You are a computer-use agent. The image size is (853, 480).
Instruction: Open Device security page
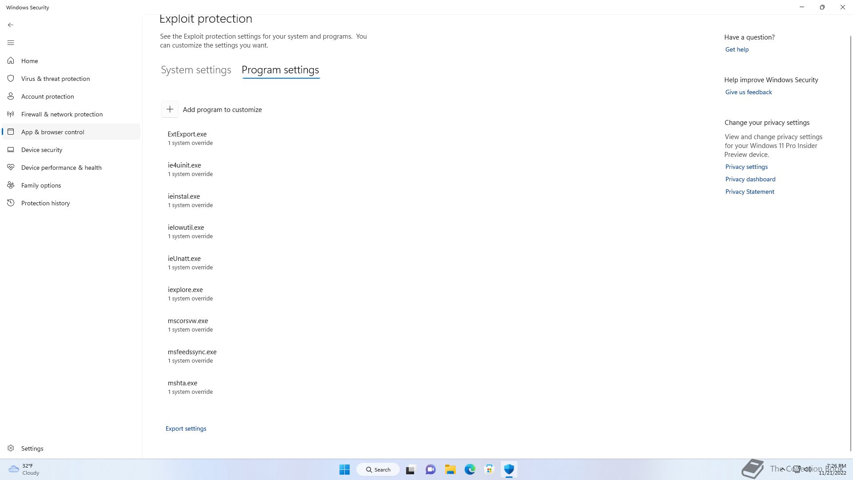pyautogui.click(x=71, y=149)
